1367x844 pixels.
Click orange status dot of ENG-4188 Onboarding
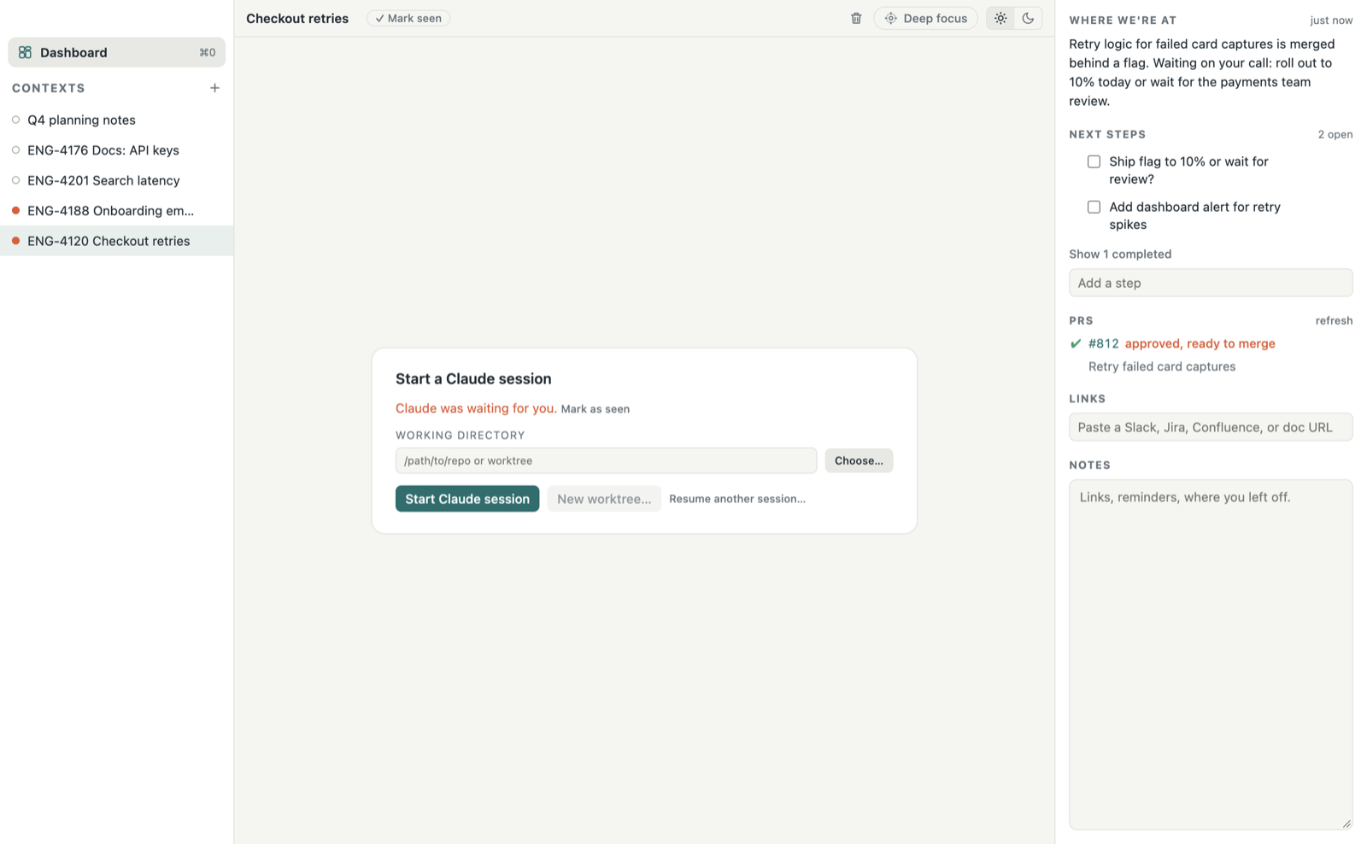[x=15, y=210]
